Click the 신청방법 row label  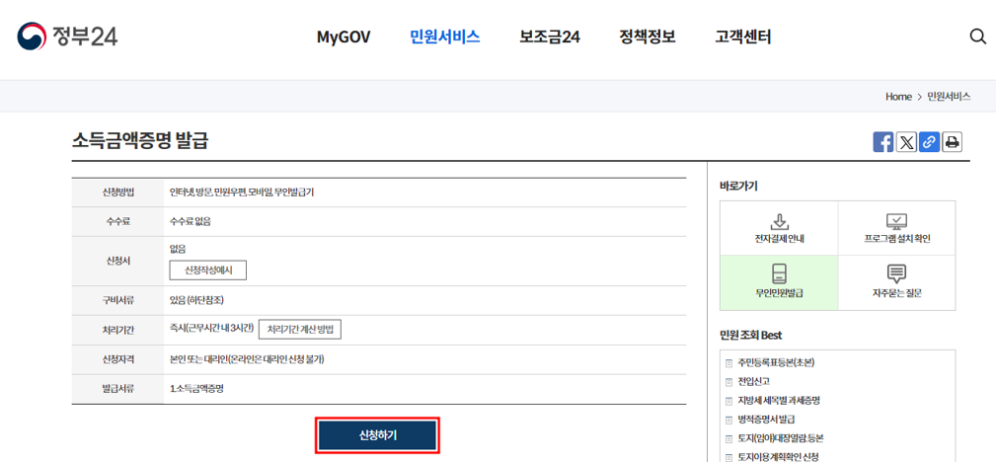(118, 192)
